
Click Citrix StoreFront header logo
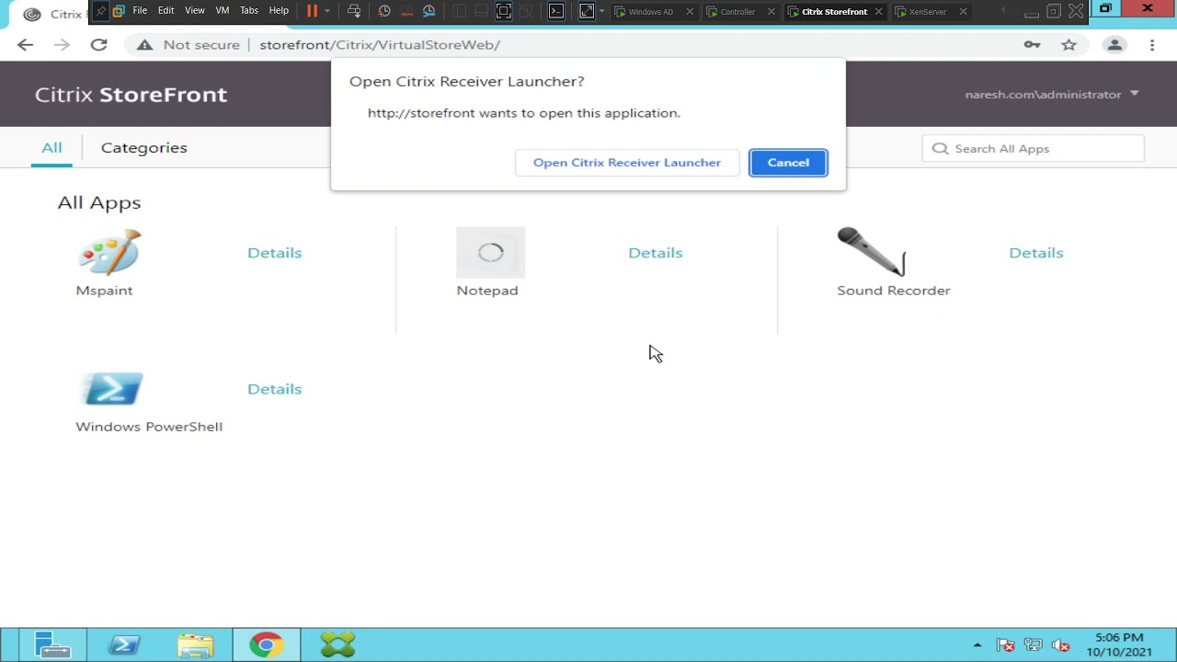[x=131, y=94]
